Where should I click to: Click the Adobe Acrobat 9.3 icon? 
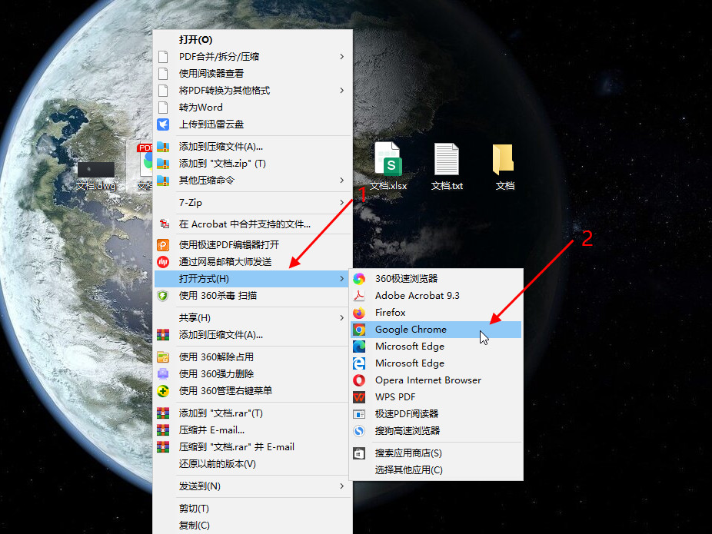pos(359,296)
